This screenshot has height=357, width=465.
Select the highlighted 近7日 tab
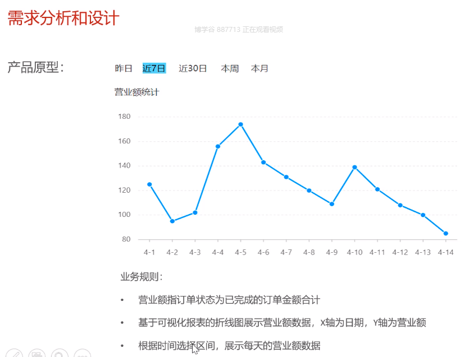[x=154, y=68]
